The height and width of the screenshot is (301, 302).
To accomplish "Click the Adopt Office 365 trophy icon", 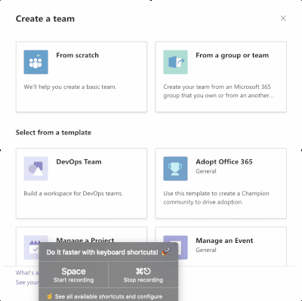I will tap(175, 168).
